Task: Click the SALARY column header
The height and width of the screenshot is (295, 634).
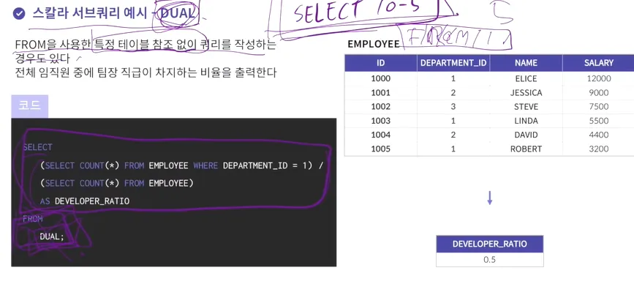Action: [x=598, y=63]
